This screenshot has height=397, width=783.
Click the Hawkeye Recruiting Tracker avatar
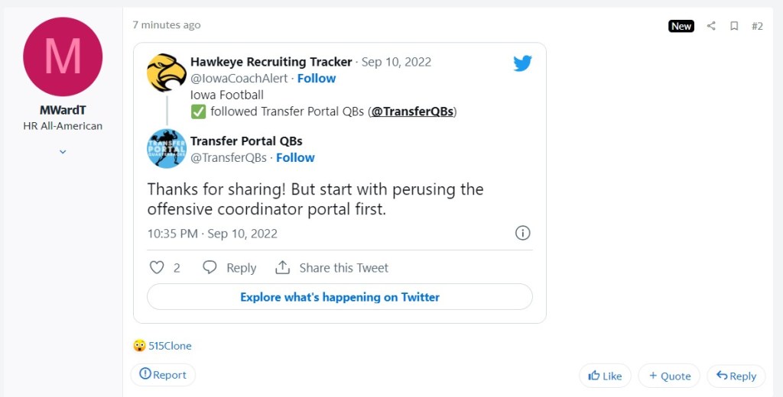coord(166,73)
